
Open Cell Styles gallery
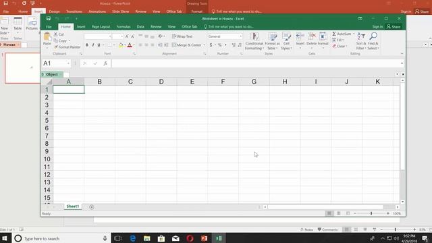coord(286,41)
